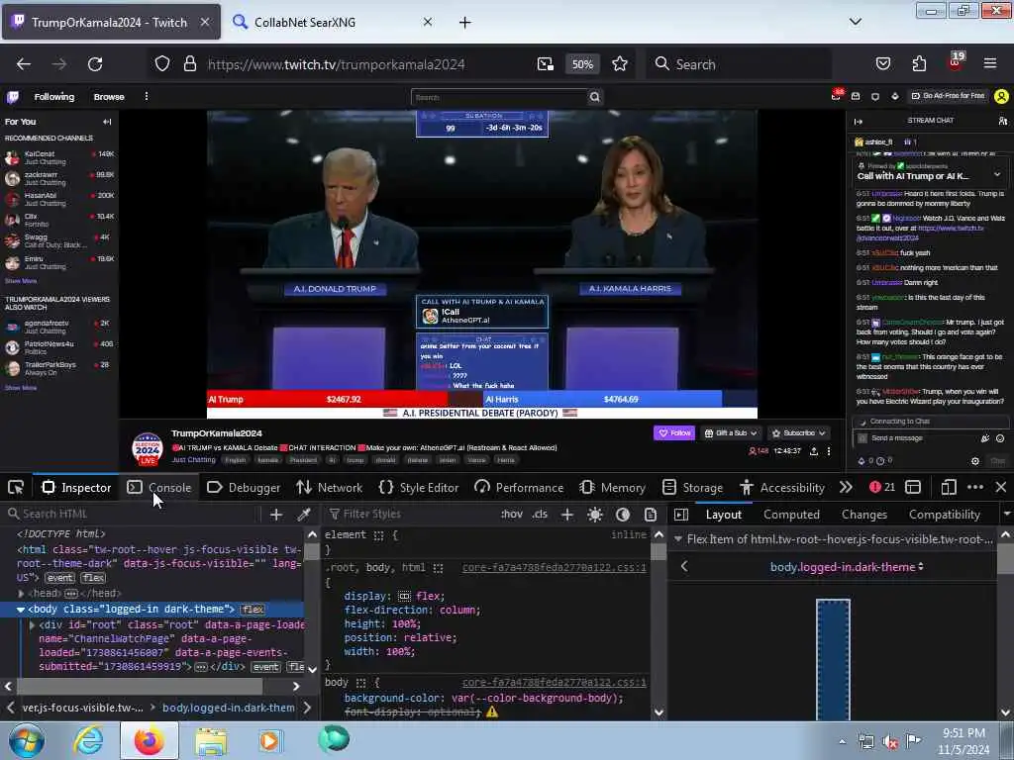The height and width of the screenshot is (760, 1014).
Task: Open the Accessibility tab
Action: click(782, 487)
